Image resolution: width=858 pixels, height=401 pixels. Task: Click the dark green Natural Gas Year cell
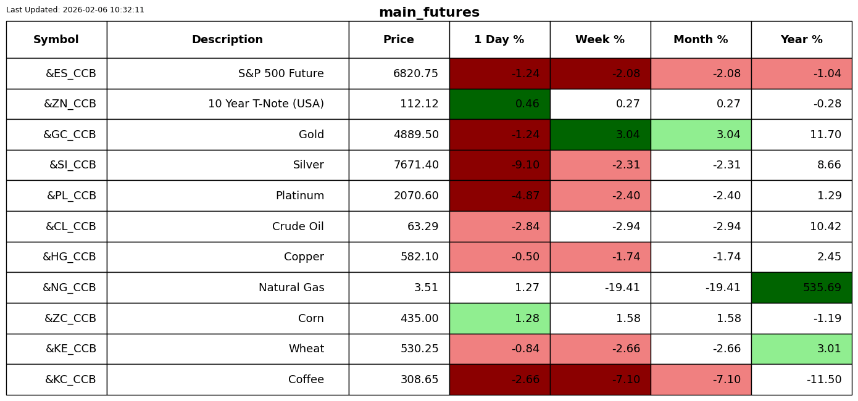801,287
